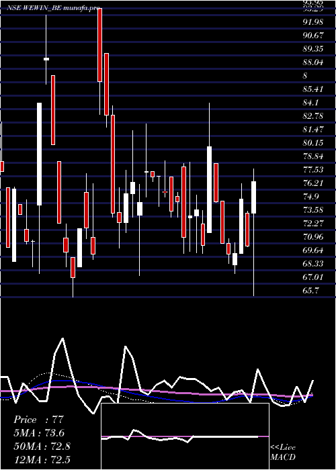Click the 84.1 price axis label
The height and width of the screenshot is (470, 336).
coord(311,103)
